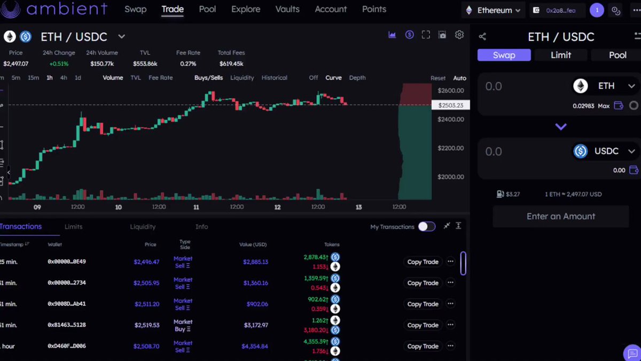Click the share icon beside ETH / USDC
The height and width of the screenshot is (361, 641).
pos(482,36)
